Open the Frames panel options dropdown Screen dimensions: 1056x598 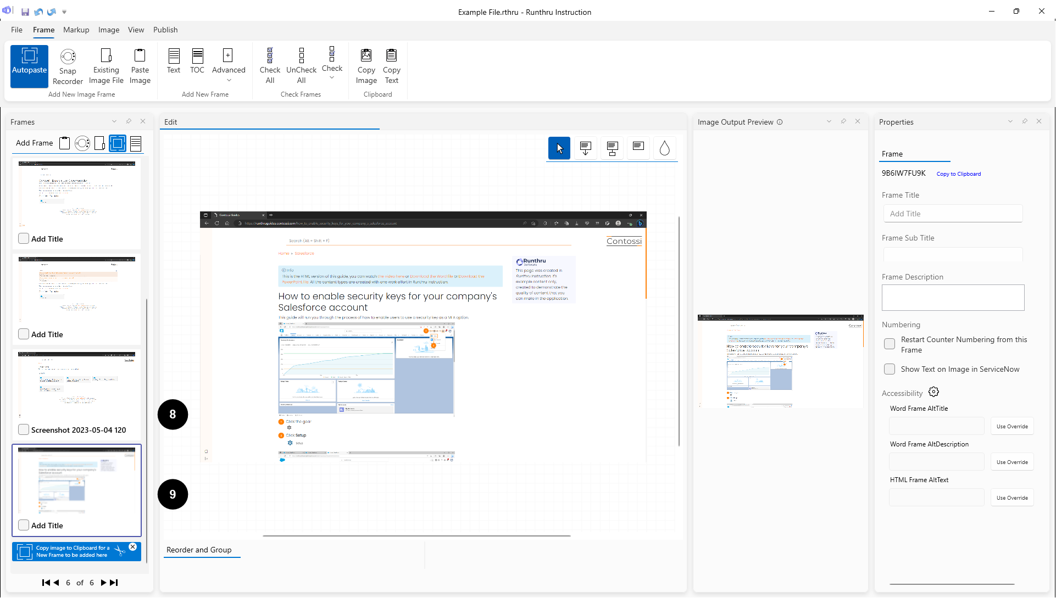114,121
